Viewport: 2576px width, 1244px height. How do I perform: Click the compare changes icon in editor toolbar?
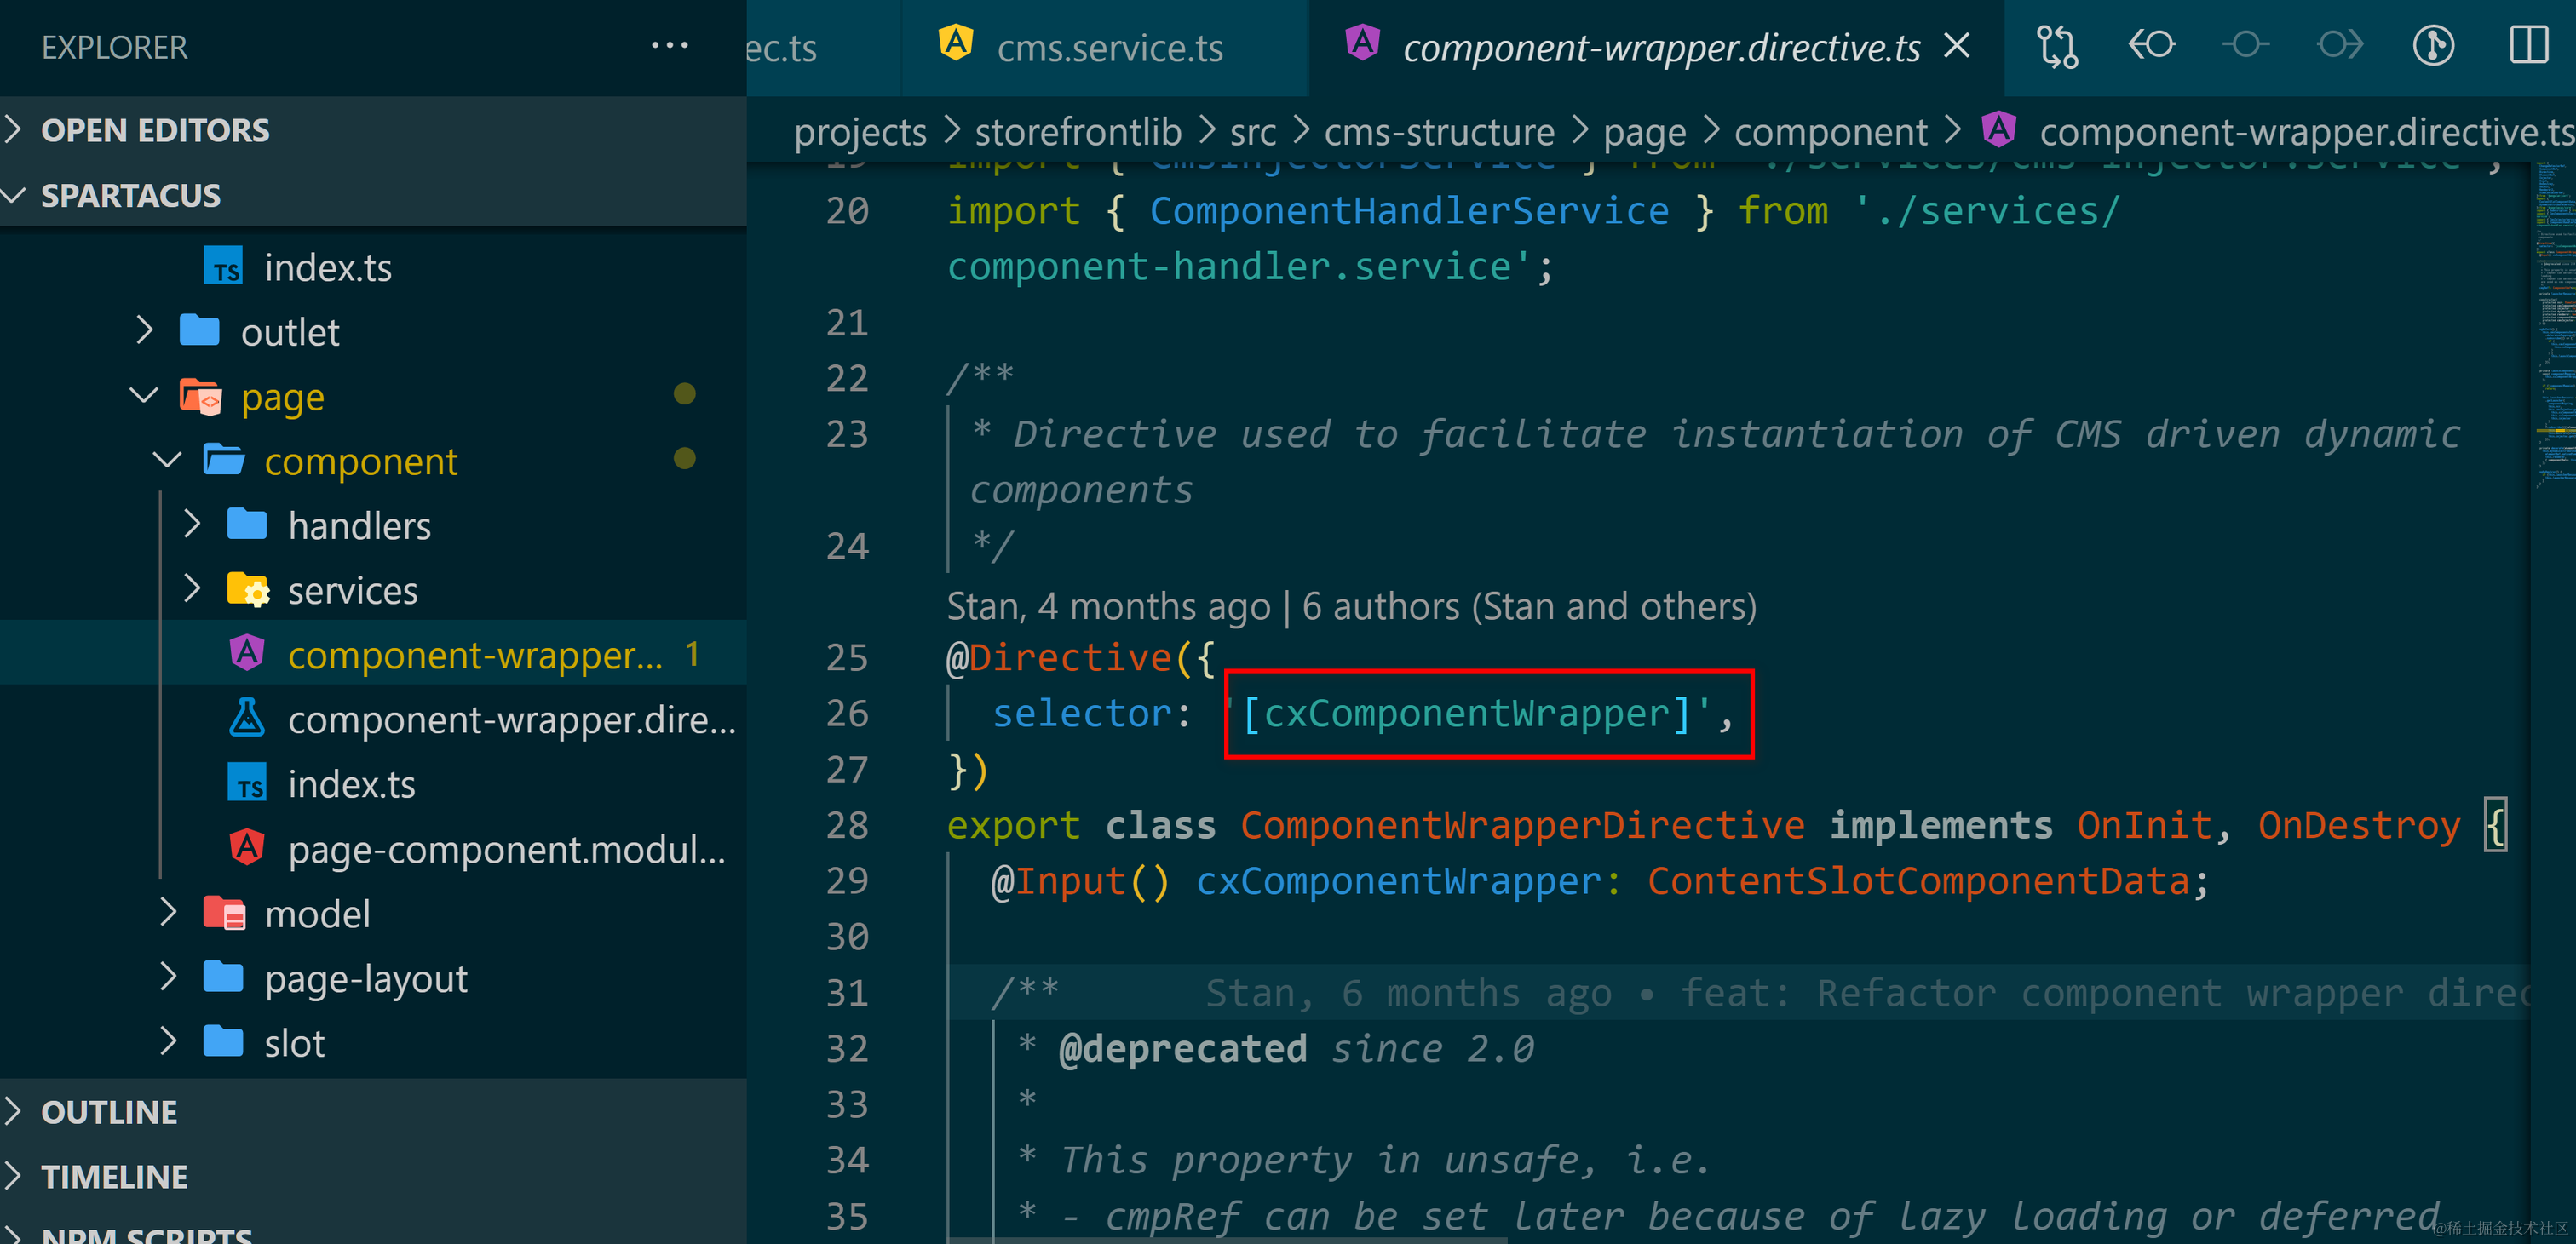2057,46
